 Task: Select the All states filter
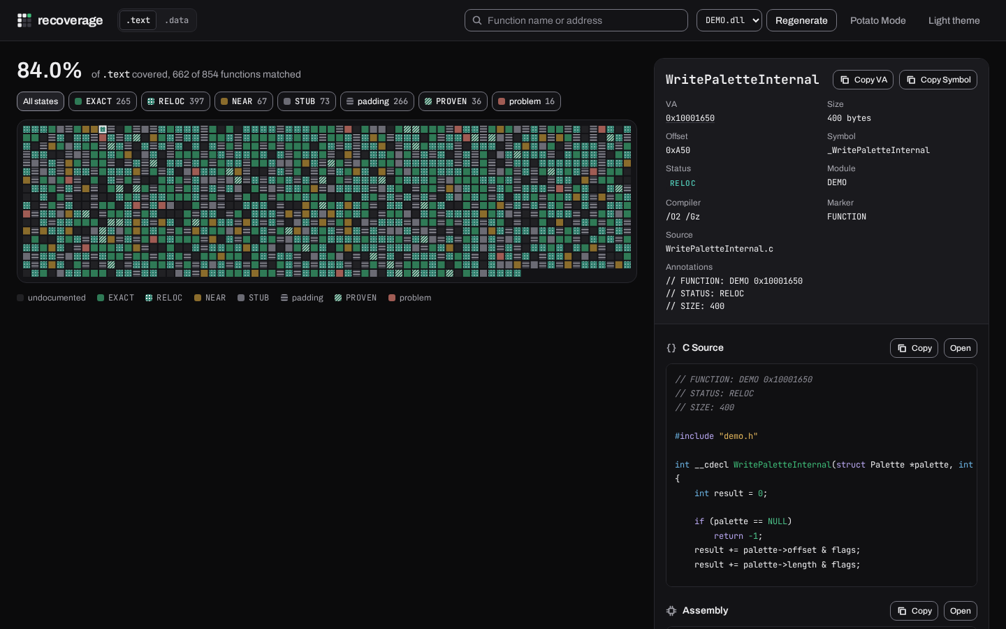tap(41, 101)
